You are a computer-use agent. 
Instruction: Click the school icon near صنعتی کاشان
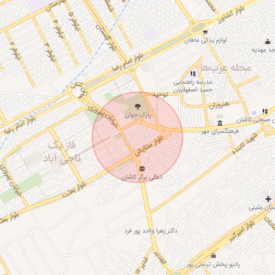coord(265,111)
